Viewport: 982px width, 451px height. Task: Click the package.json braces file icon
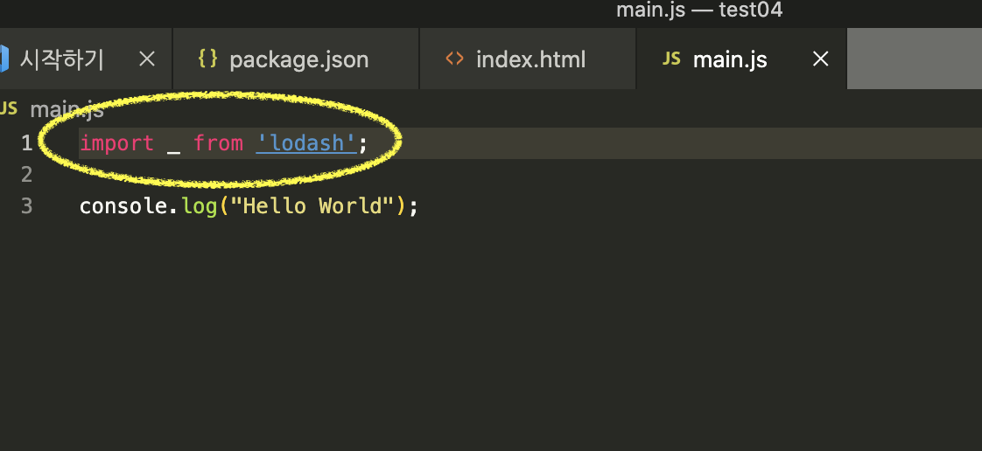coord(207,59)
